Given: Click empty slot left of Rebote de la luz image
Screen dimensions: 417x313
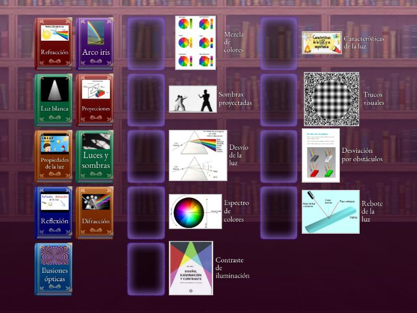Looking at the screenshot, I should click(279, 212).
